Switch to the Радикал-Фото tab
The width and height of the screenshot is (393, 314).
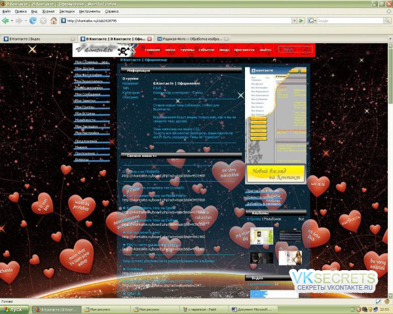[193, 39]
